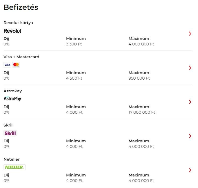Choose the Skrill method heading
Viewport: 198px width, 188px height.
tap(9, 125)
